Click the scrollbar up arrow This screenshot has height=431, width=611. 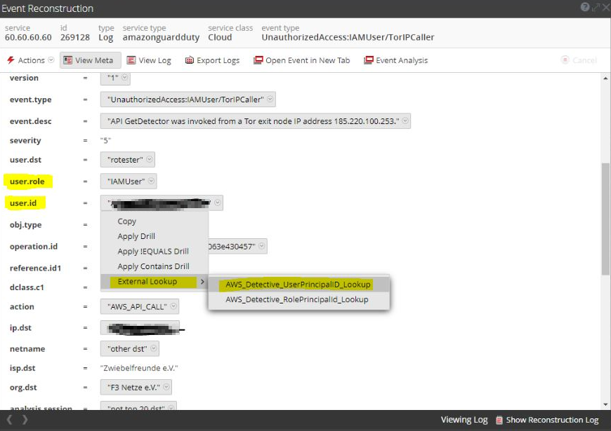605,78
